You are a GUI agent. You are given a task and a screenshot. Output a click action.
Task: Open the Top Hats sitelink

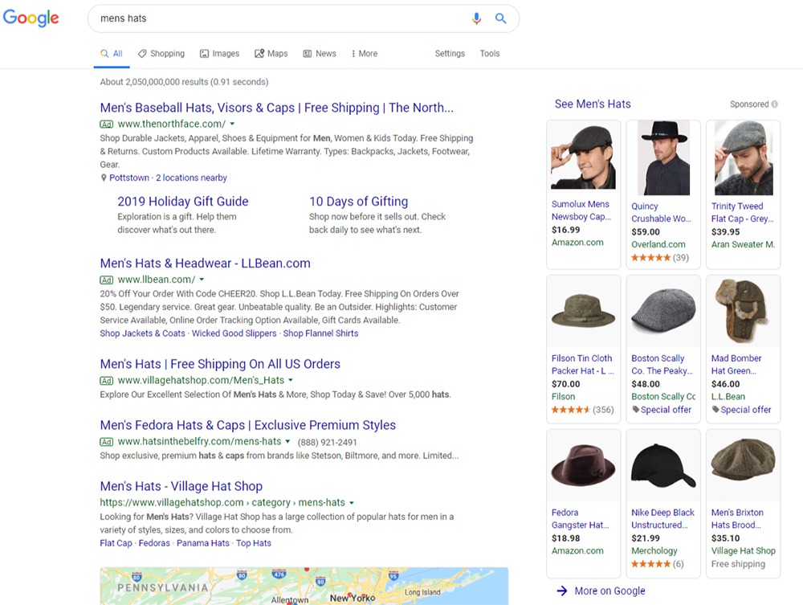click(x=254, y=543)
